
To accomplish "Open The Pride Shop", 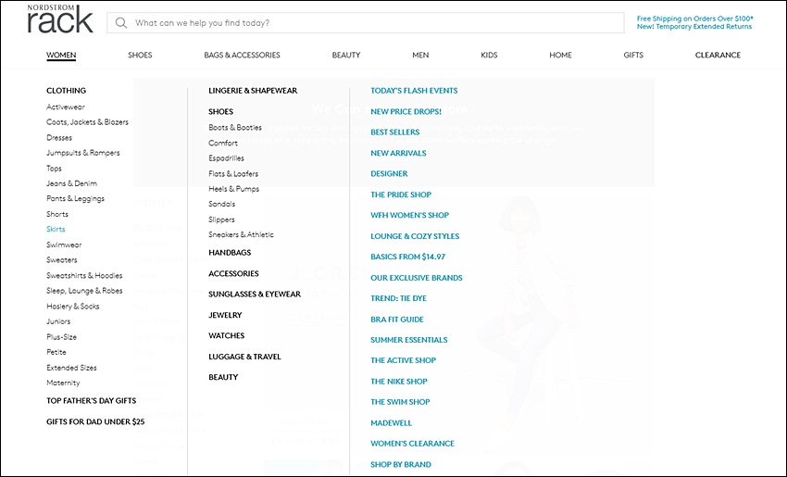I will tap(401, 195).
